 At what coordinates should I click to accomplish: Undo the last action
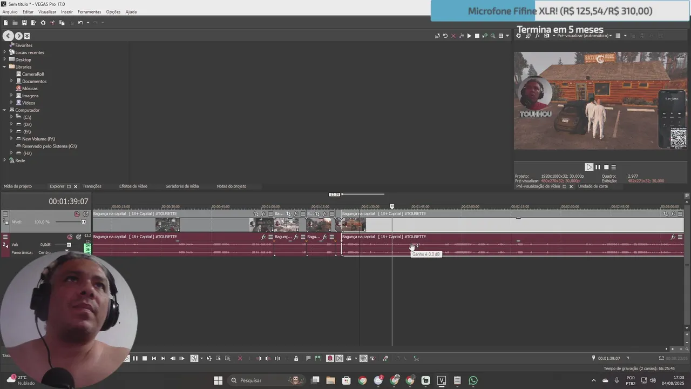pos(80,23)
